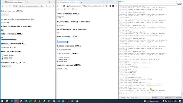The image size is (183, 103).
Task: Reload the page in the Chrome window
Action: [64, 6]
